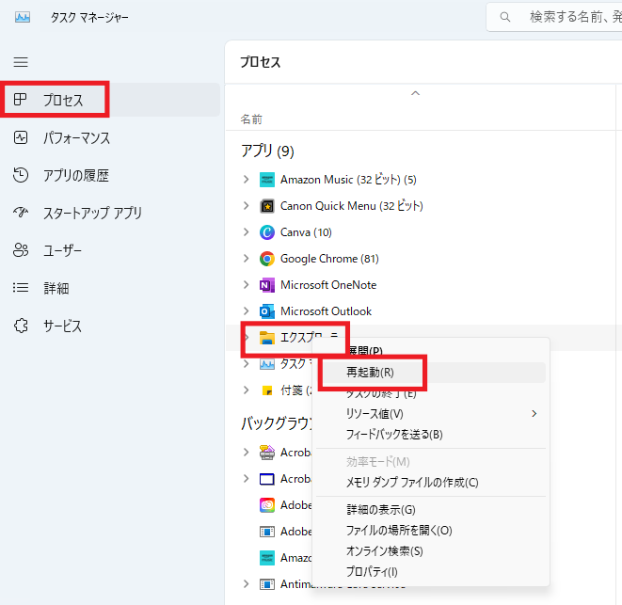Select Startup apps (スタートアップ アプリ) icon

coord(21,213)
